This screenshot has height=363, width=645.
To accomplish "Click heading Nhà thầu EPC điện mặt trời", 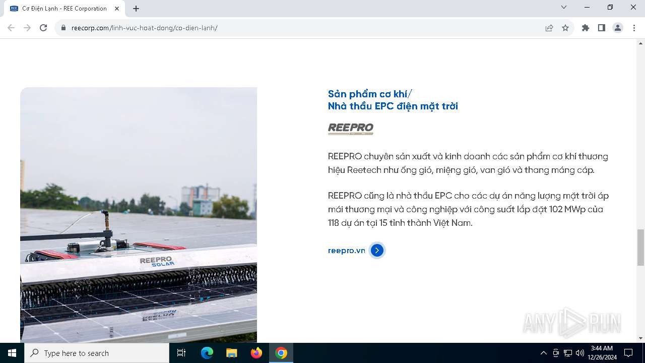I will click(x=393, y=106).
